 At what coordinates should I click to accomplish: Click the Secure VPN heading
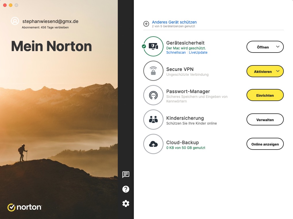(180, 69)
